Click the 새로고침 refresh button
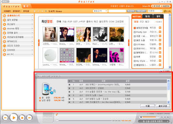Viewport: 173px width, 124px height. point(163,106)
